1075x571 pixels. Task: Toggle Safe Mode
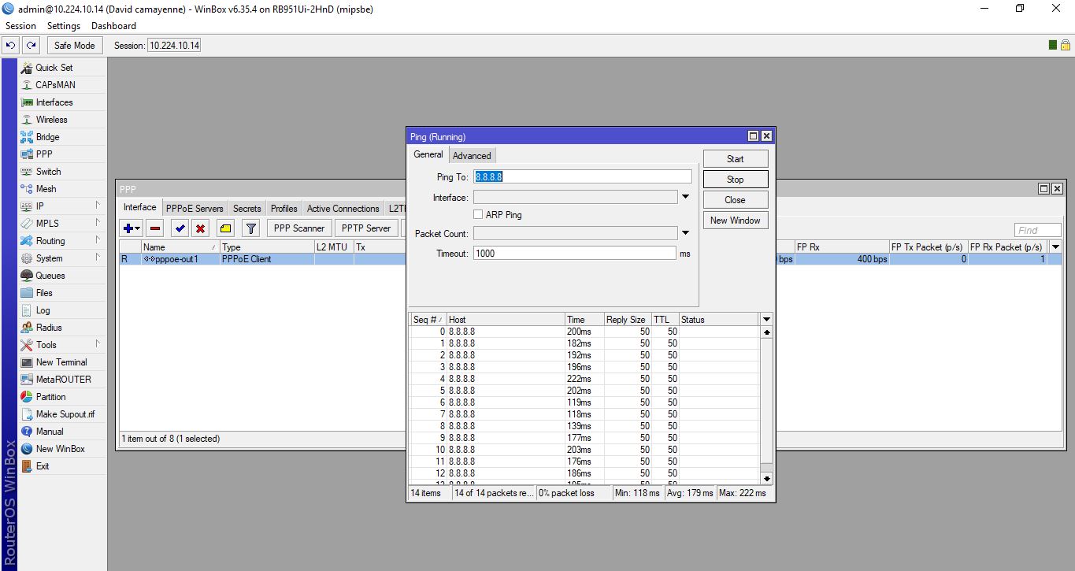pos(74,46)
